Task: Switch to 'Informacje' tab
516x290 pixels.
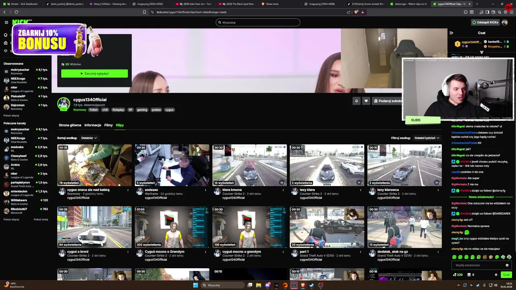Action: 93,125
